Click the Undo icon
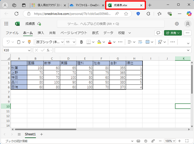Screen dimensions: 194x144 click(8, 42)
